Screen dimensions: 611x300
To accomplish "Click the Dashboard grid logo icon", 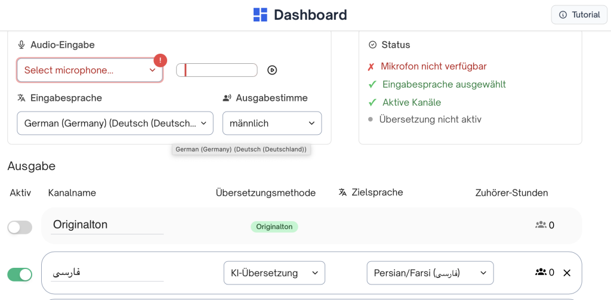I will point(260,15).
